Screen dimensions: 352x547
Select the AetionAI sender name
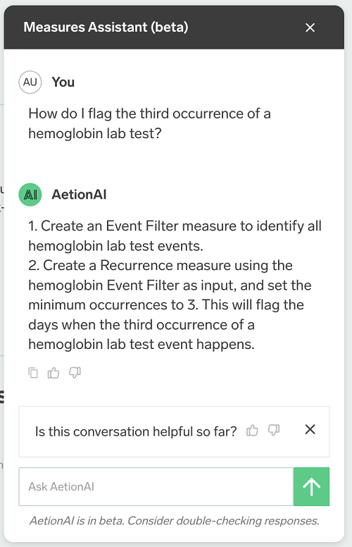click(x=79, y=195)
